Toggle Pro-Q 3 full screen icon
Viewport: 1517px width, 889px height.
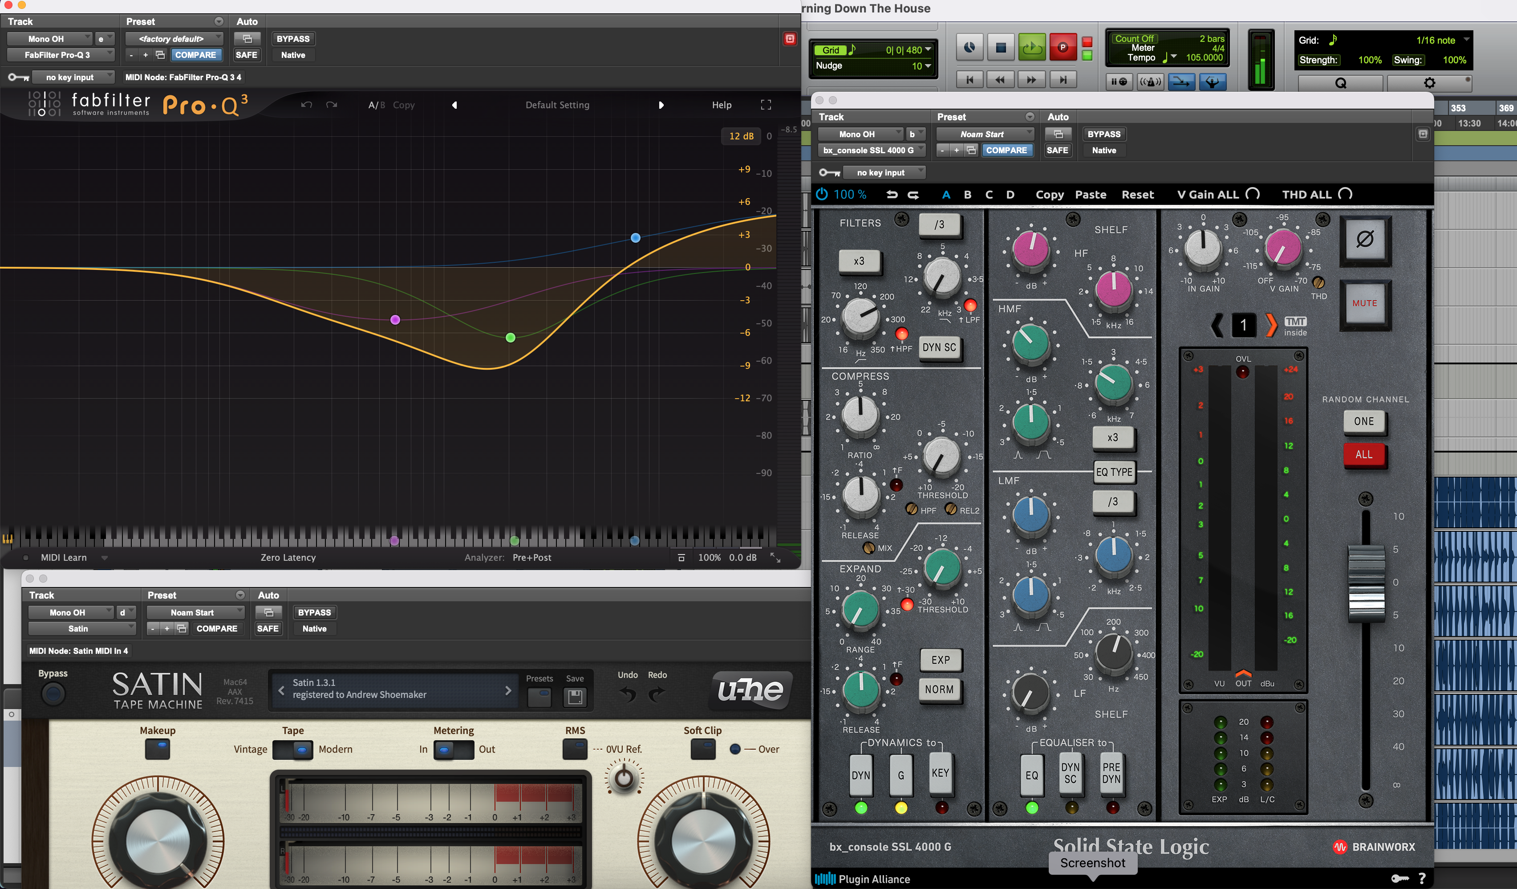tap(766, 105)
